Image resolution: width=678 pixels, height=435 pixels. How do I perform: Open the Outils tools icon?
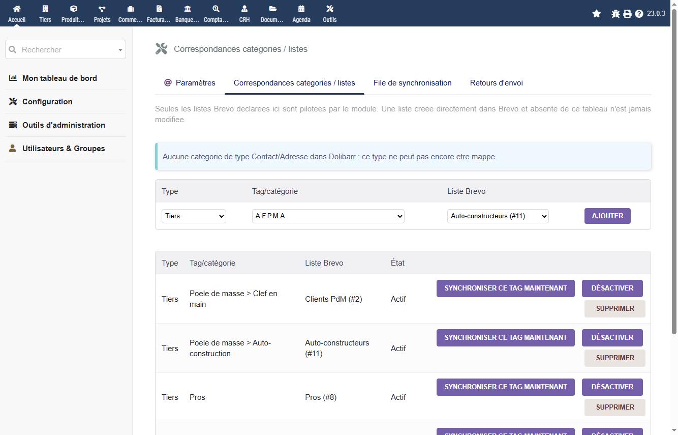330,9
